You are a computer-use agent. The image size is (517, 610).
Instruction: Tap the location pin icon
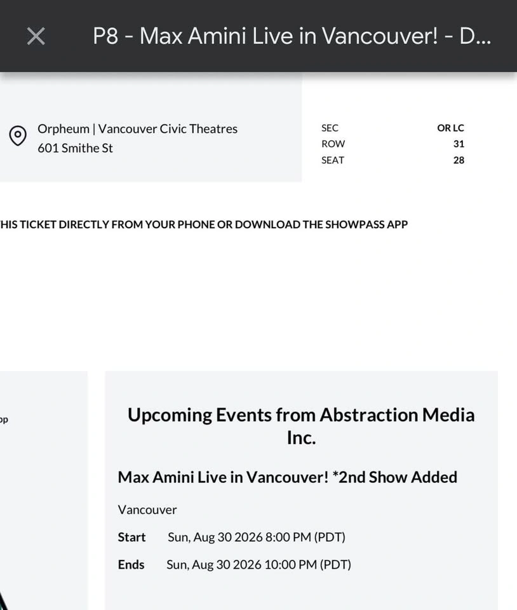click(x=18, y=136)
